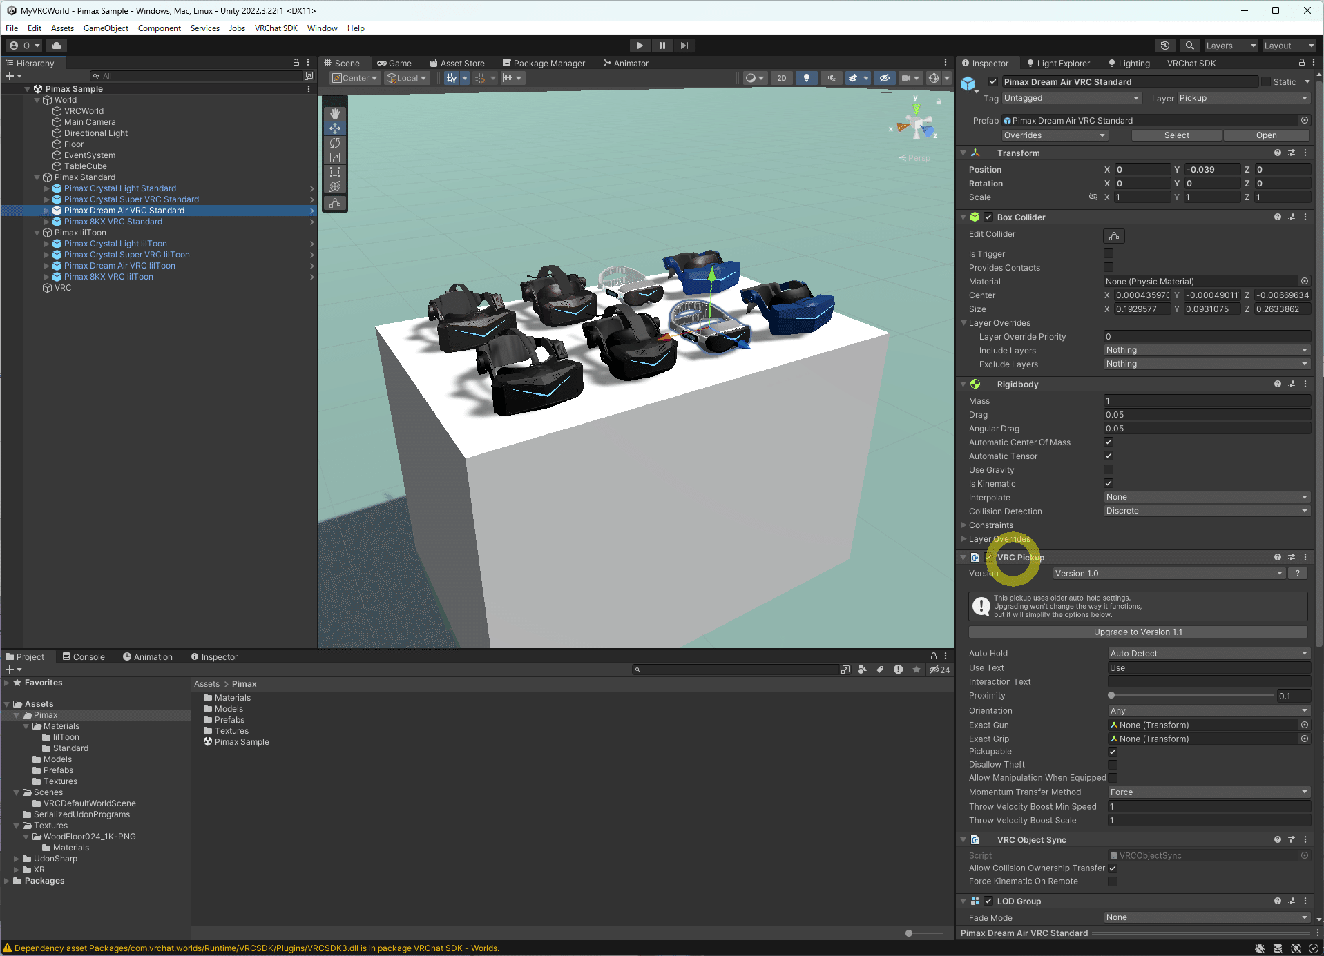
Task: Switch to the Package Manager tab
Action: pos(544,64)
